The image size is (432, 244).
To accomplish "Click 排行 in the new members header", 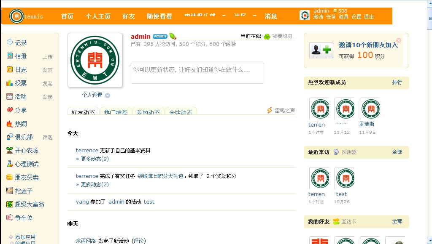I will point(397,82).
